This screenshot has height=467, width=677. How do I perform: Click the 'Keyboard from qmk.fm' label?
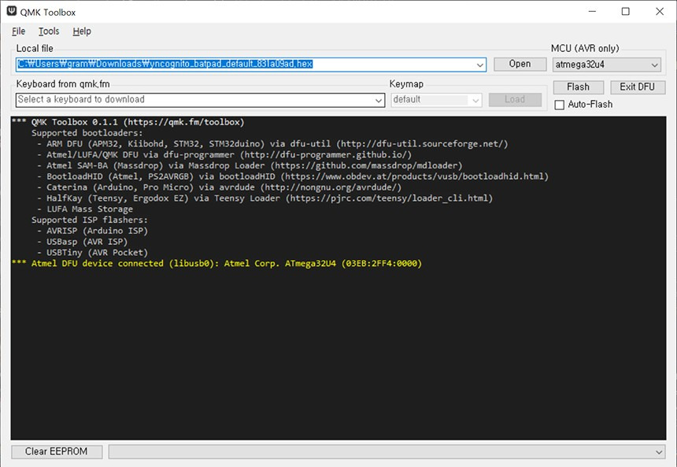click(63, 83)
